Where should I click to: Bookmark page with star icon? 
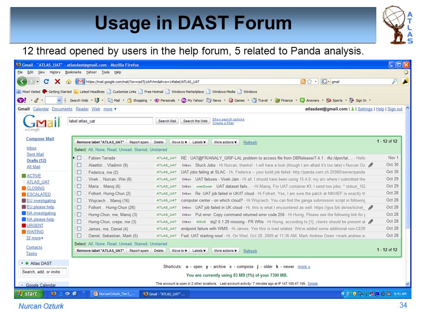coord(309,82)
